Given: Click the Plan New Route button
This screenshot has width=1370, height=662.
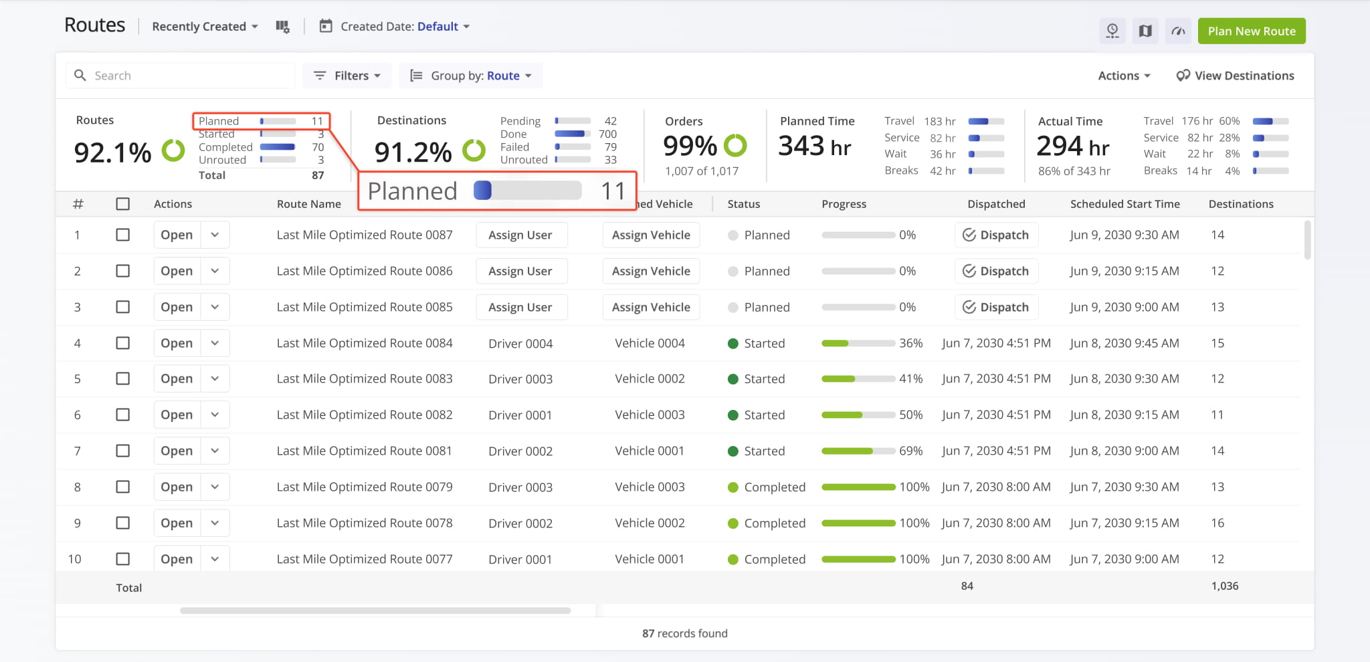Looking at the screenshot, I should [x=1251, y=31].
